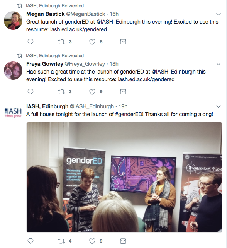Viewport: 227px width, 248px height.
Task: Open iash.ed.ac.uk/gendered link in Megan's tweet
Action: point(78,29)
